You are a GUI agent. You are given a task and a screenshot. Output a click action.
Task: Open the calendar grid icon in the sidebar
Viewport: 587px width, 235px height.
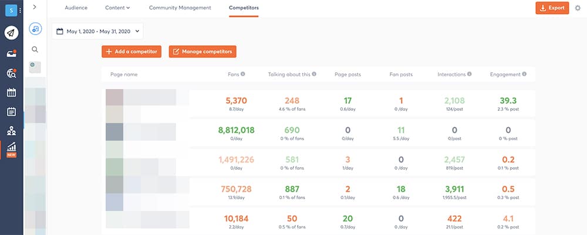pyautogui.click(x=11, y=93)
